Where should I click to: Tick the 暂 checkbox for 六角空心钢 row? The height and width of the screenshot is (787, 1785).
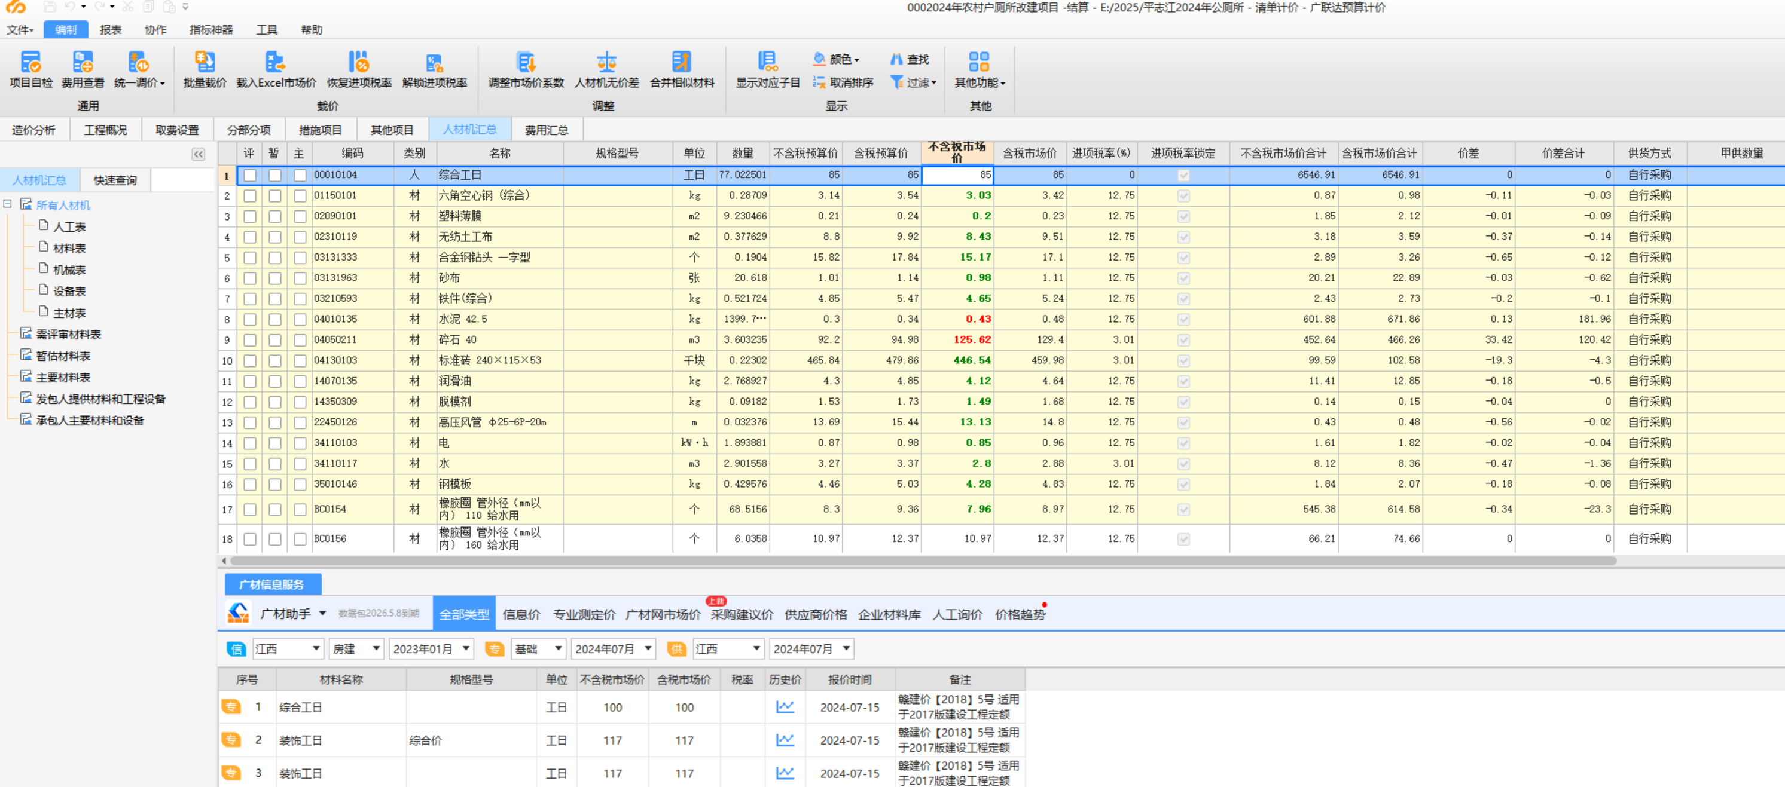click(274, 196)
